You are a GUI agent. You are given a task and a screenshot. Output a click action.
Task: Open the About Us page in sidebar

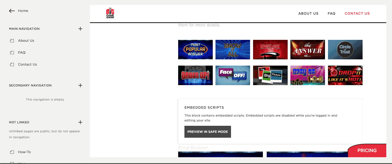pos(26,41)
